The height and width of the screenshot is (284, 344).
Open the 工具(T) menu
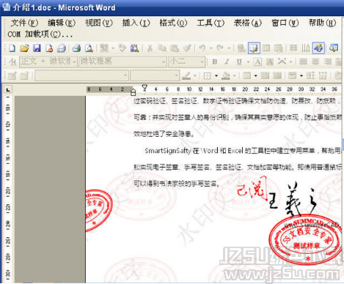[x=211, y=23]
